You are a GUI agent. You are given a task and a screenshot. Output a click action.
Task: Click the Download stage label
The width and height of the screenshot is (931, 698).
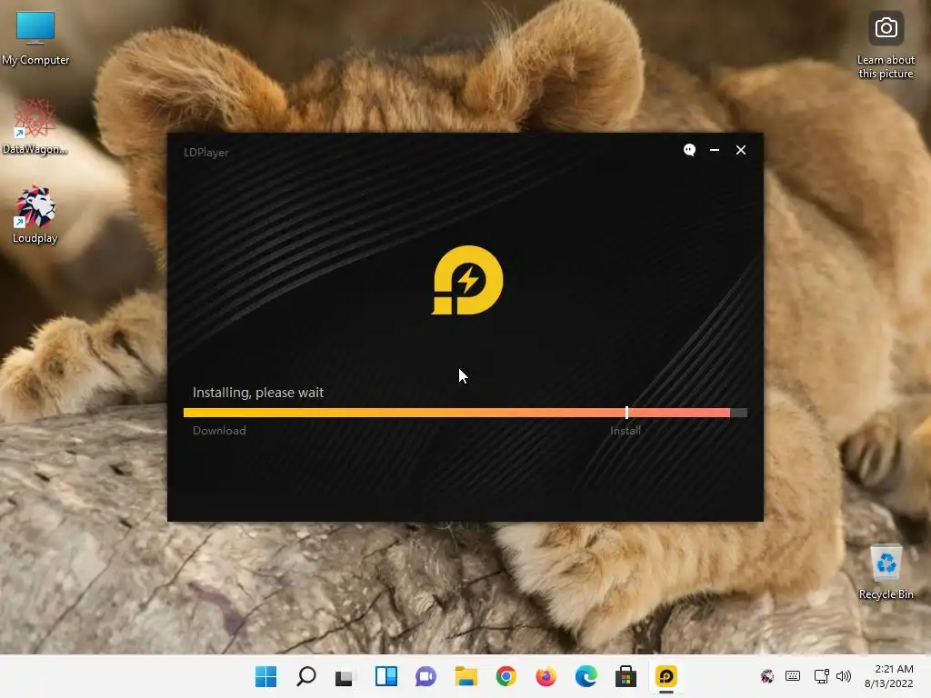pos(219,431)
